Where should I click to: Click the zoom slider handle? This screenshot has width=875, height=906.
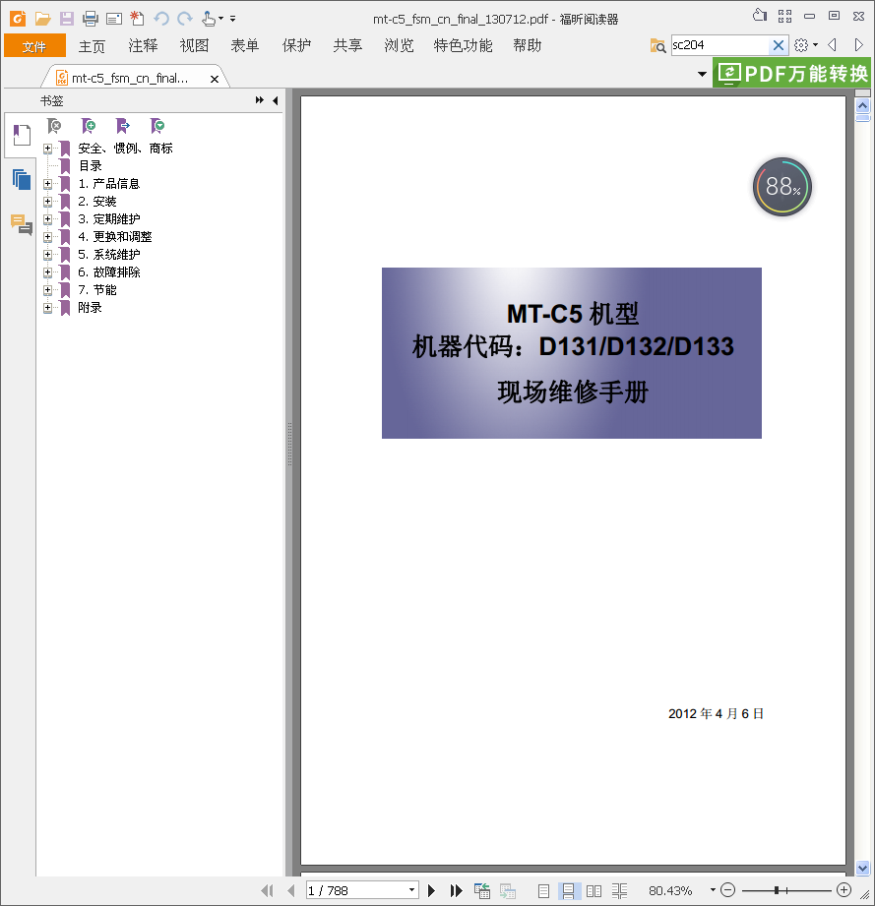(777, 890)
